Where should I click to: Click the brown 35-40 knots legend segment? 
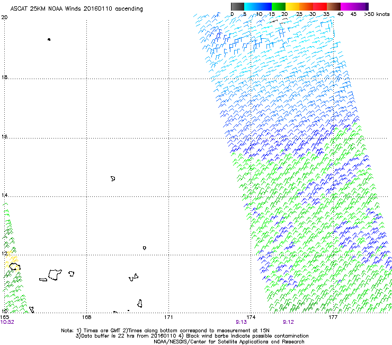(334, 6)
